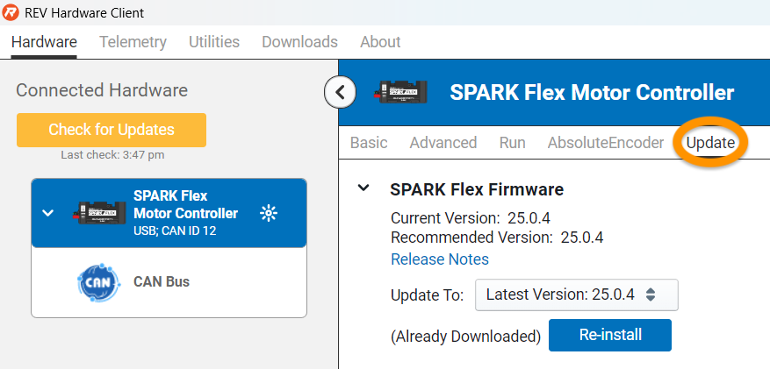
Task: Collapse the SPARK Flex Motor Controller tree entry
Action: coord(47,213)
